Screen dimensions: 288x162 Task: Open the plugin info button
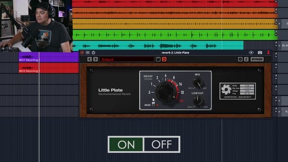(246, 59)
